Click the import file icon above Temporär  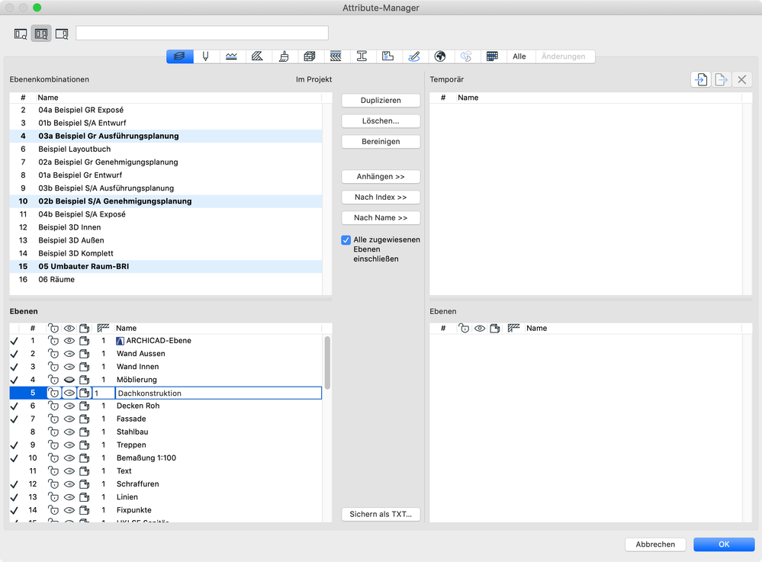click(700, 79)
